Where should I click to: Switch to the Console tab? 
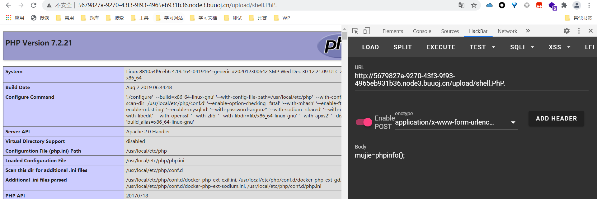coord(422,31)
